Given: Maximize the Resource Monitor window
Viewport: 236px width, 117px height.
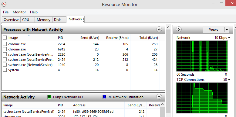Looking at the screenshot, I should tap(221, 3).
